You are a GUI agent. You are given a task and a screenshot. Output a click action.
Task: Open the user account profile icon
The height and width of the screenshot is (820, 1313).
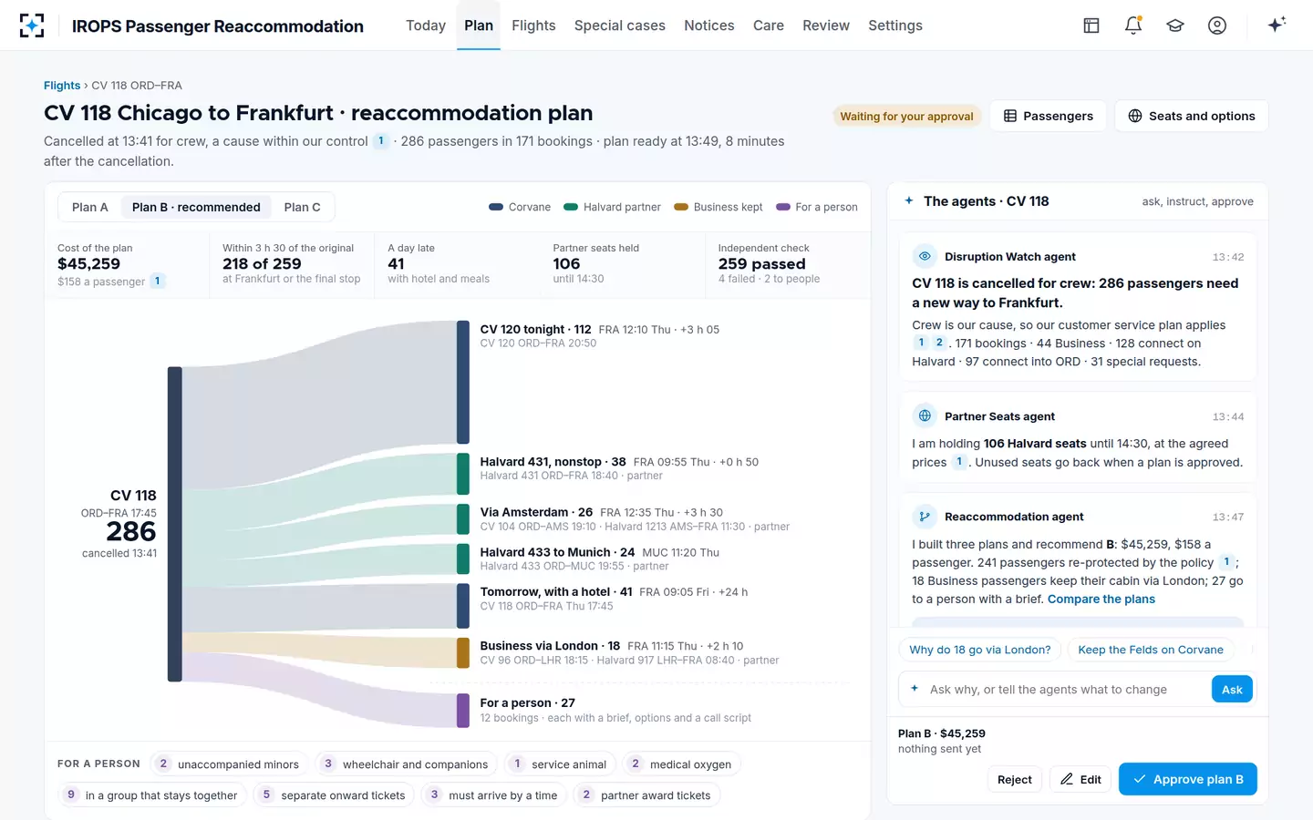[x=1217, y=26]
